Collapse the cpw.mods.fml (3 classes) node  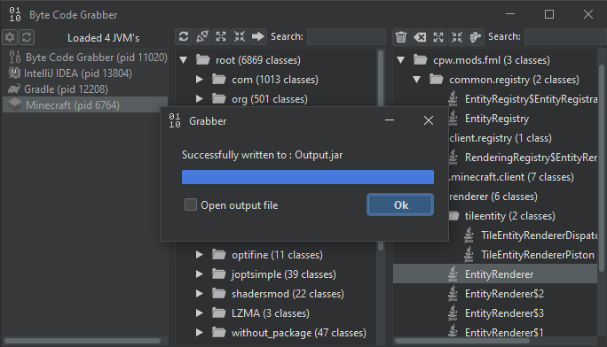point(400,60)
